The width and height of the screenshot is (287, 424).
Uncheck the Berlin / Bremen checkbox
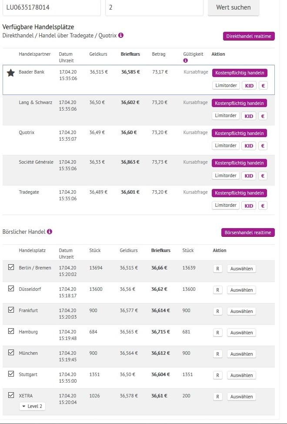(x=11, y=267)
